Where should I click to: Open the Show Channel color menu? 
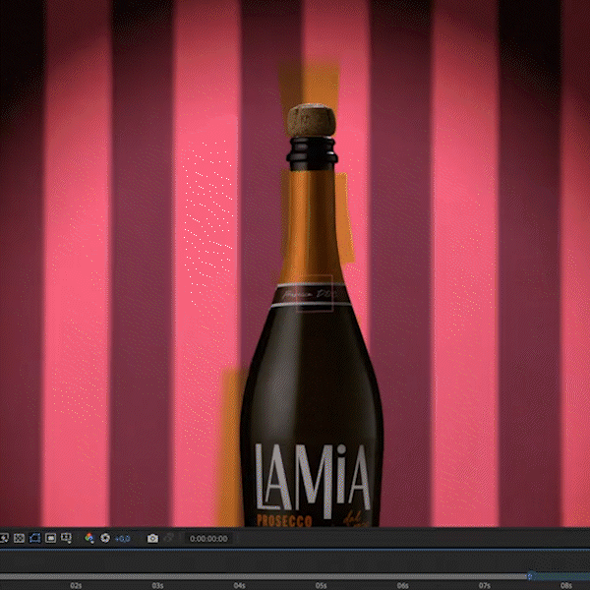pyautogui.click(x=89, y=538)
